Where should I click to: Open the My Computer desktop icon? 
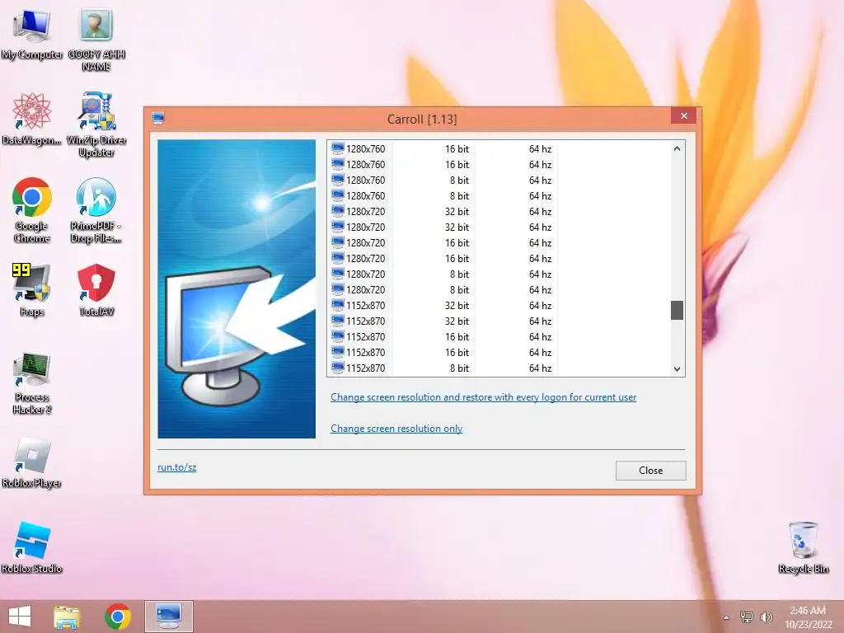pos(32,33)
